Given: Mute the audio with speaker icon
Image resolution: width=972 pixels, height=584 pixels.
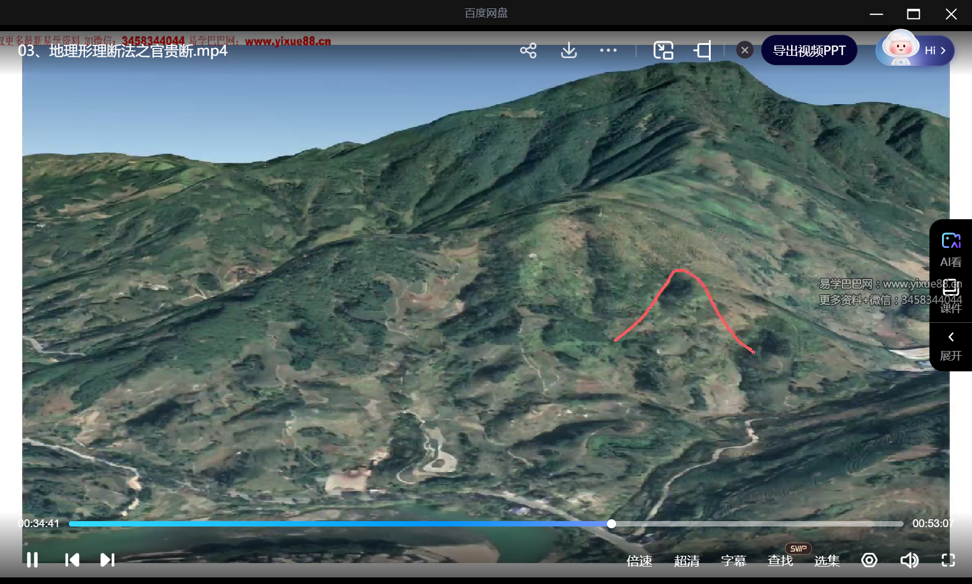Looking at the screenshot, I should coord(909,560).
